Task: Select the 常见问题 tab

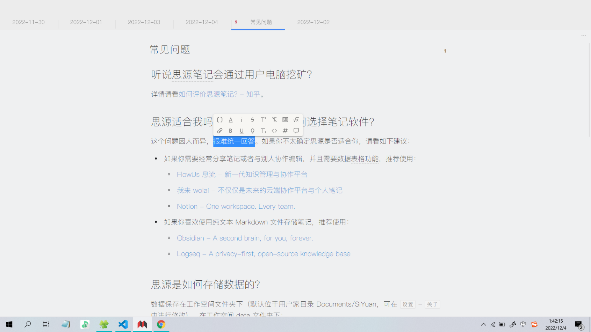Action: [258, 22]
